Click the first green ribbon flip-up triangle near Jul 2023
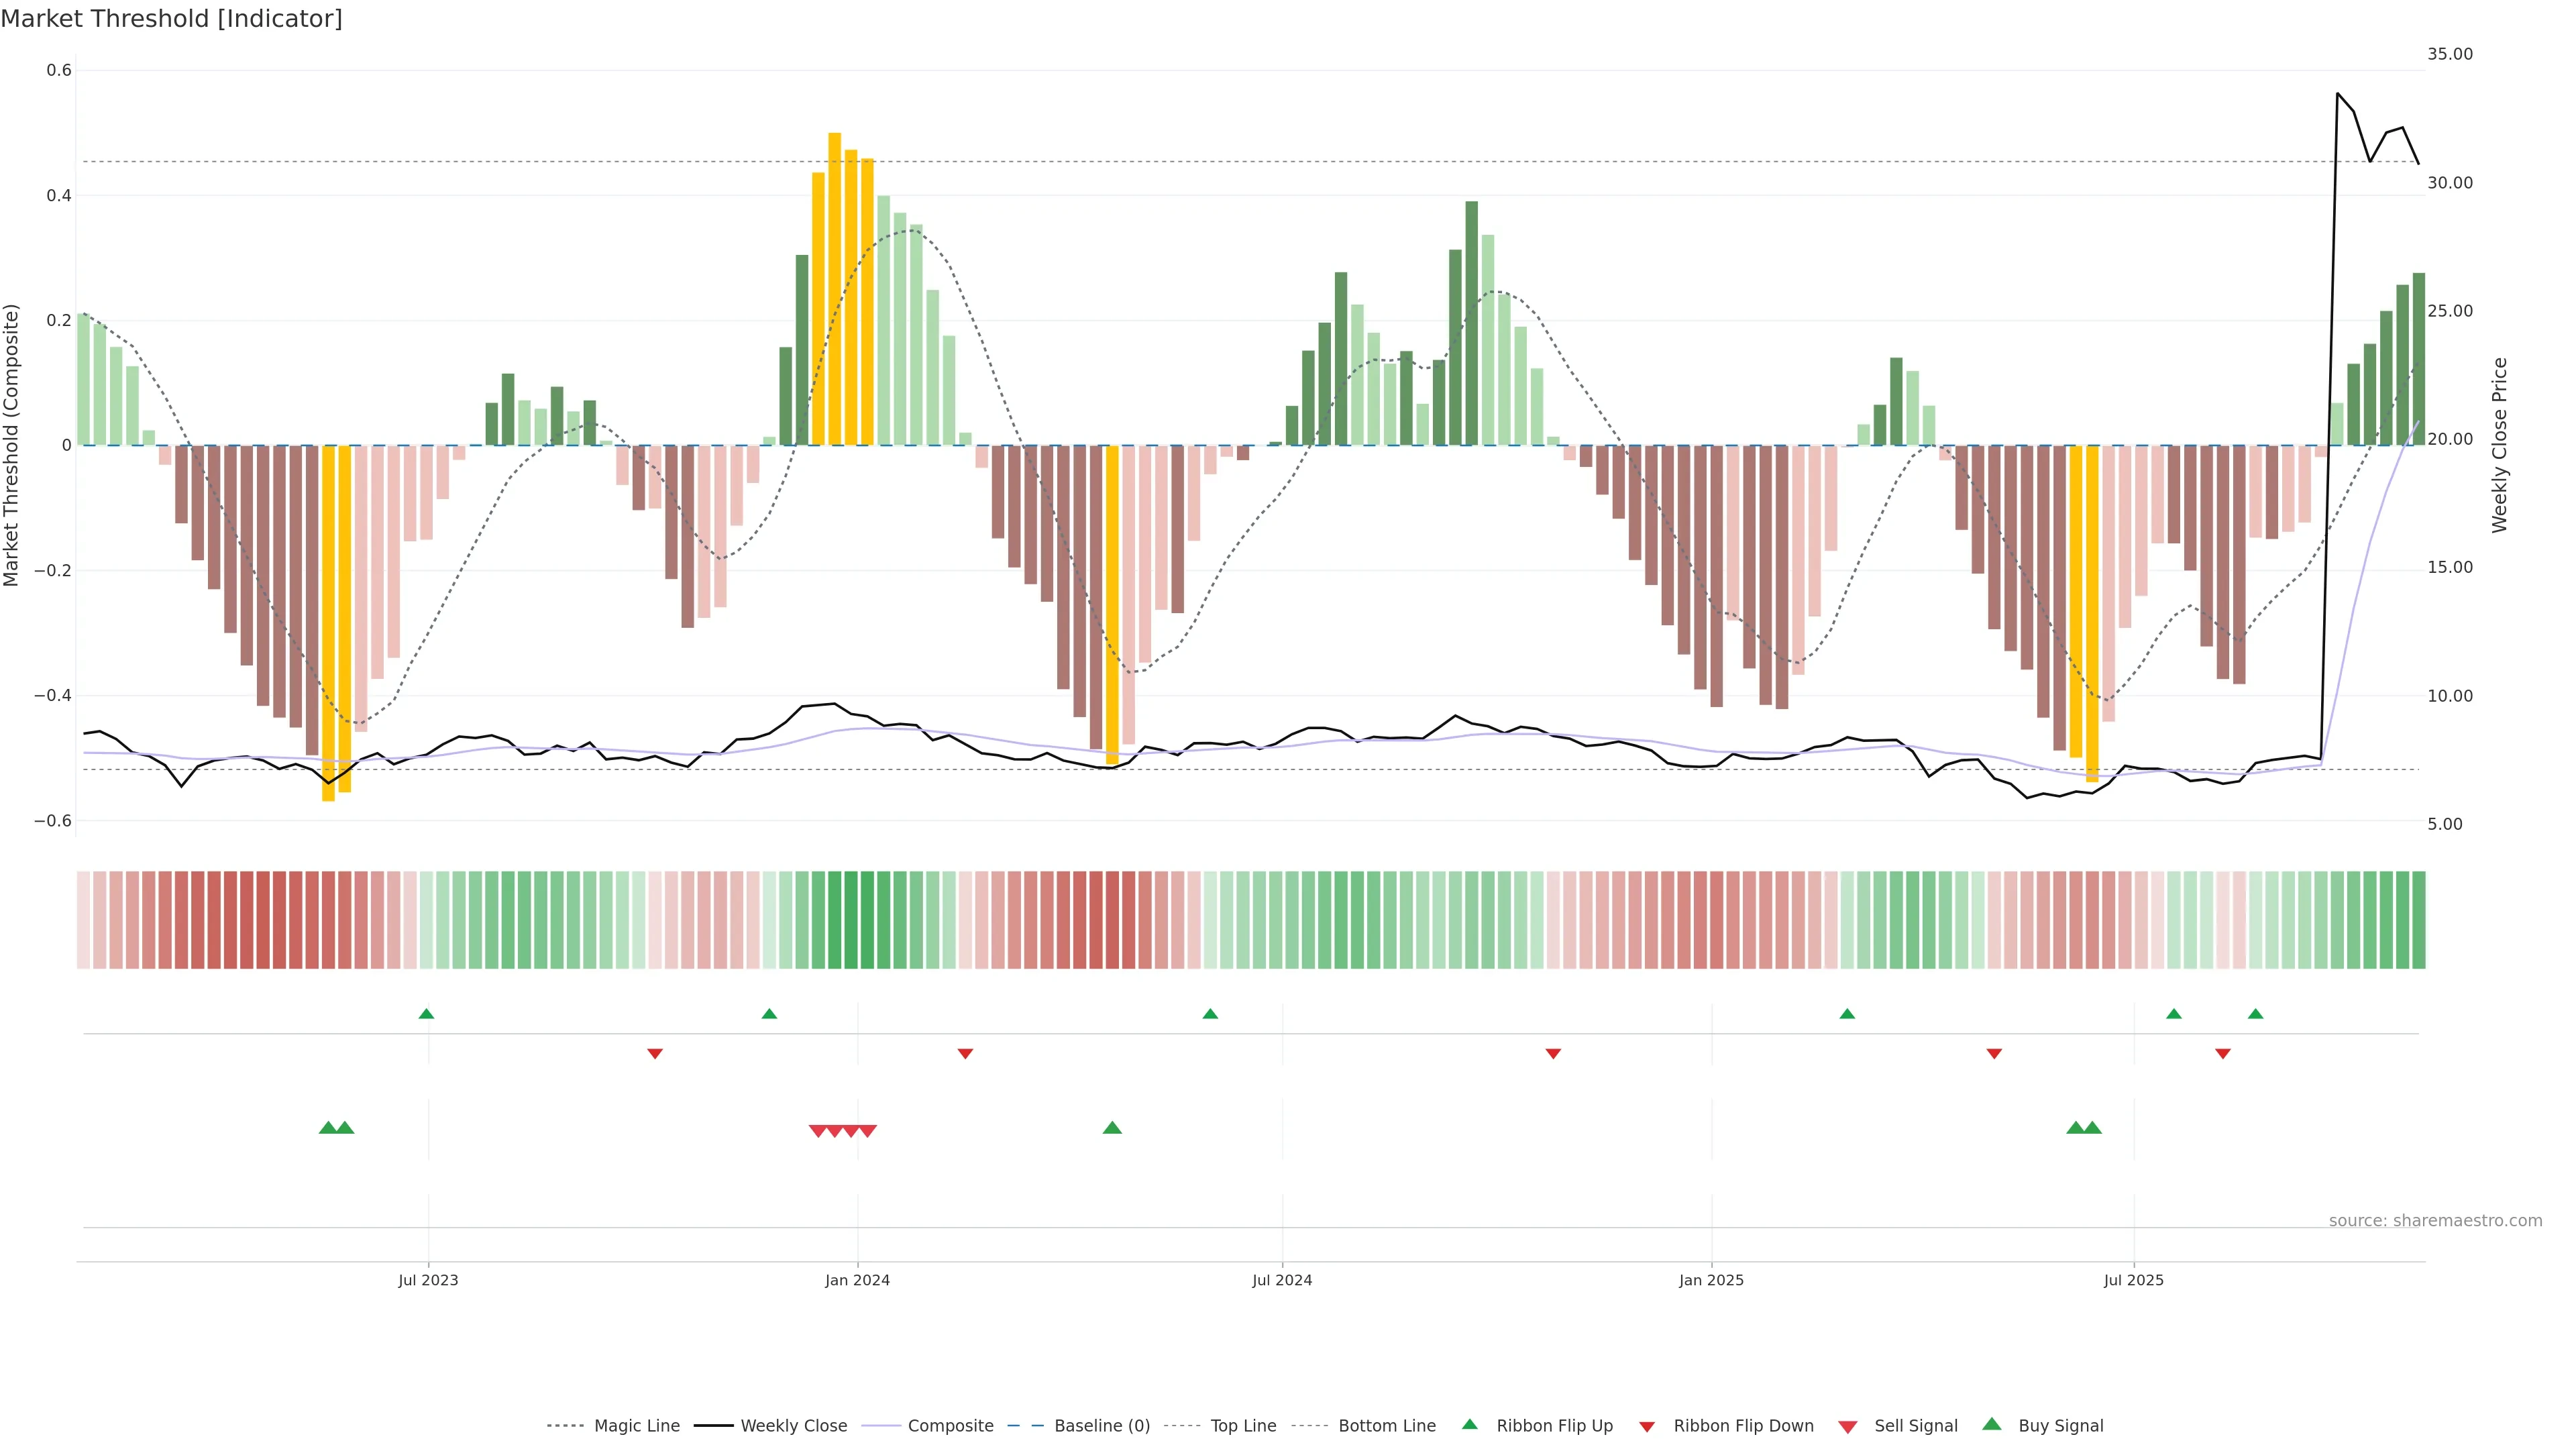The width and height of the screenshot is (2576, 1449). pyautogui.click(x=426, y=1014)
